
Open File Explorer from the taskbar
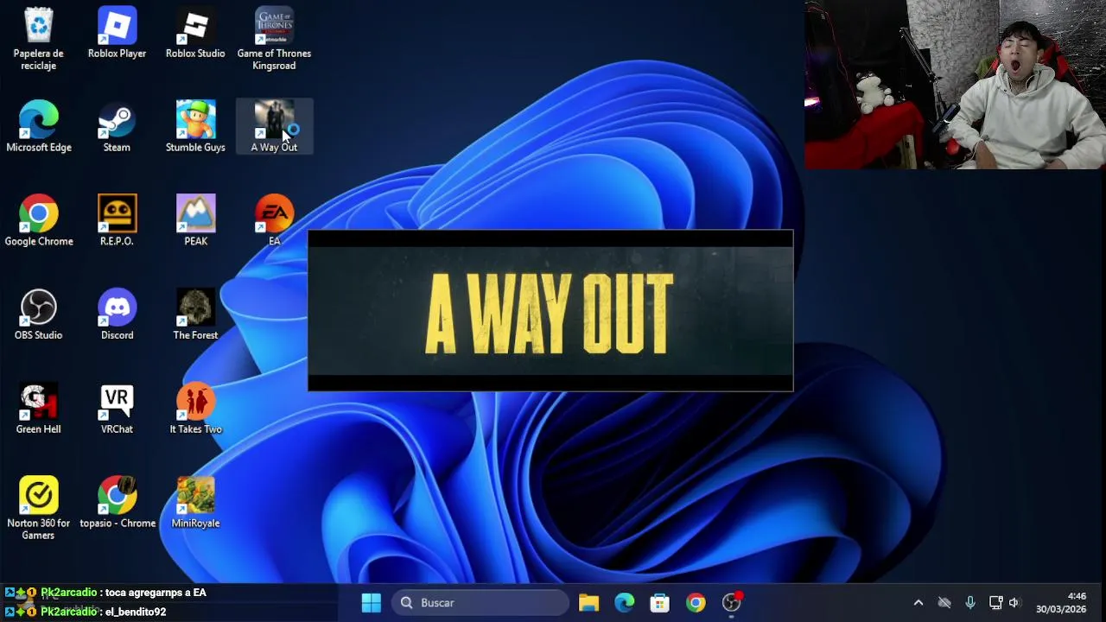point(588,603)
